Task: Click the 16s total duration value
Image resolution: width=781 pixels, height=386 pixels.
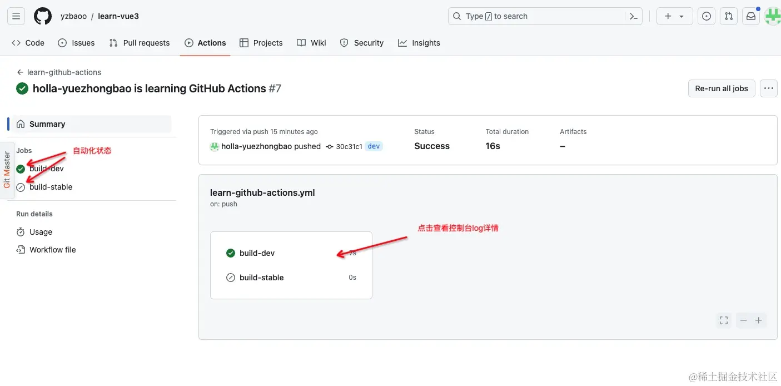Action: pyautogui.click(x=493, y=146)
